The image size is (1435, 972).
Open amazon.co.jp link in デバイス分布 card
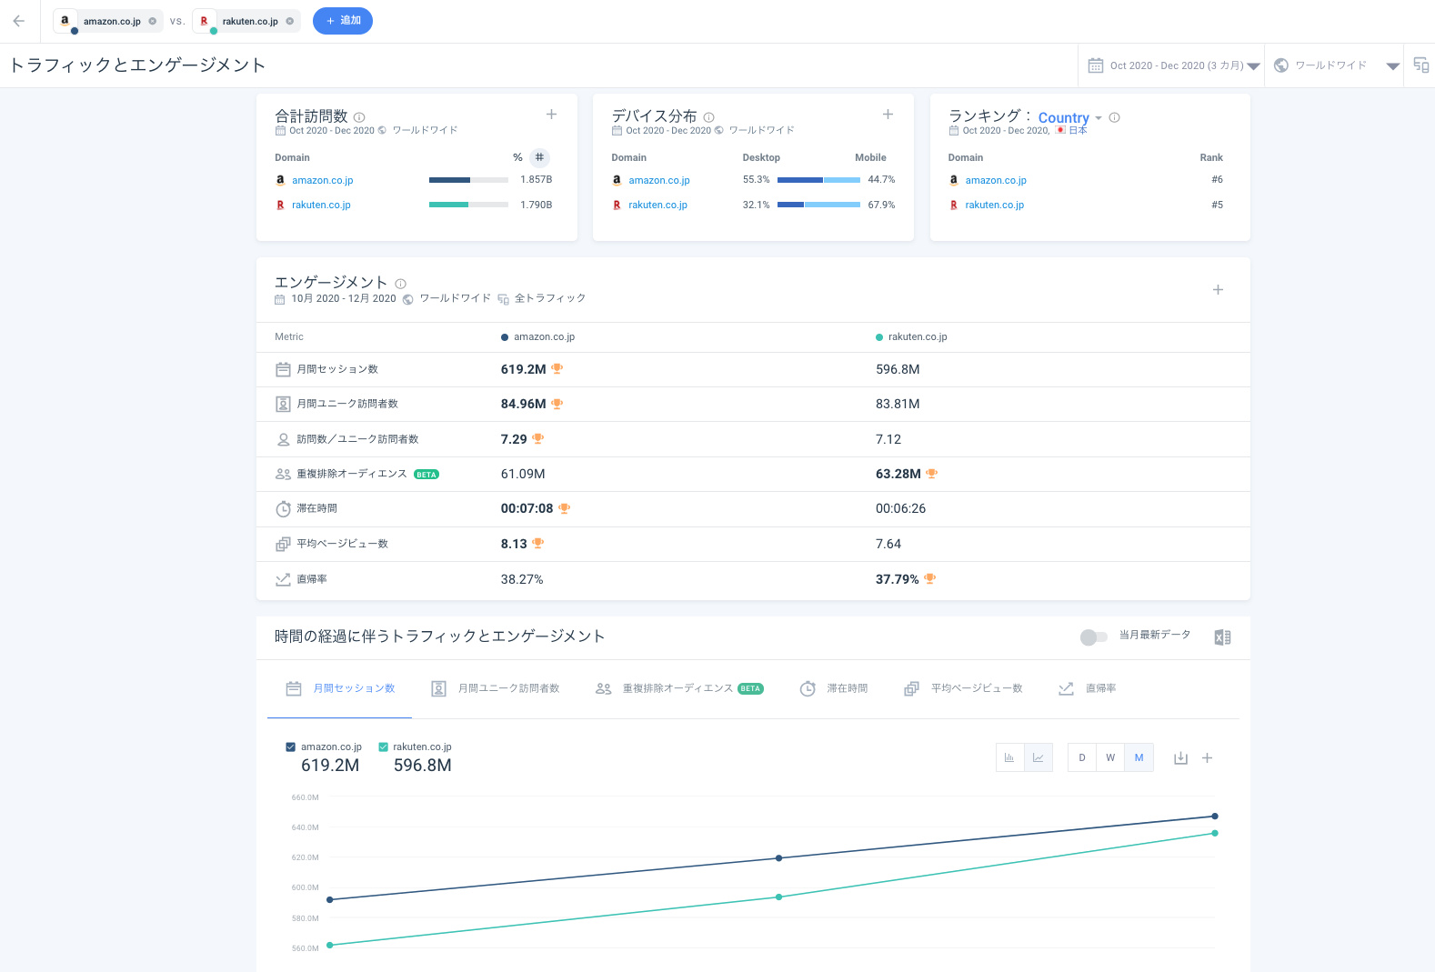click(x=659, y=180)
